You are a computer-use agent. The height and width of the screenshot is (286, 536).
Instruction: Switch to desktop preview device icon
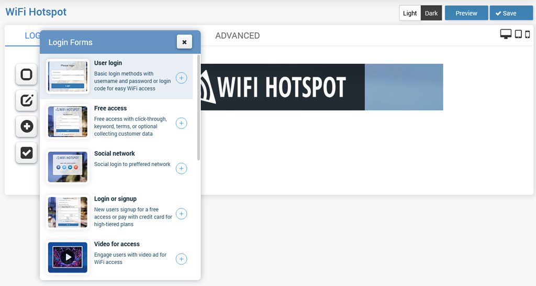tap(506, 35)
